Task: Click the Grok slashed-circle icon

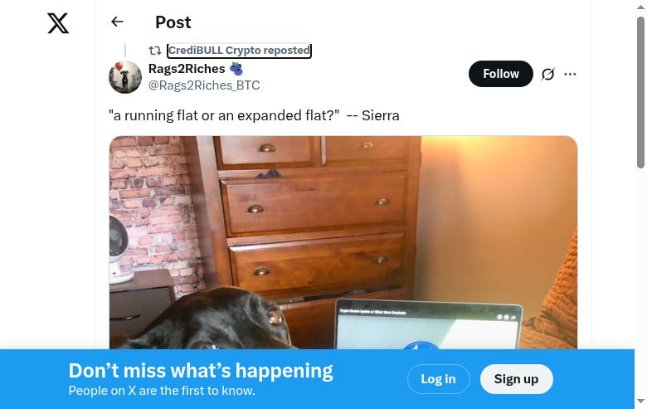Action: (x=547, y=75)
